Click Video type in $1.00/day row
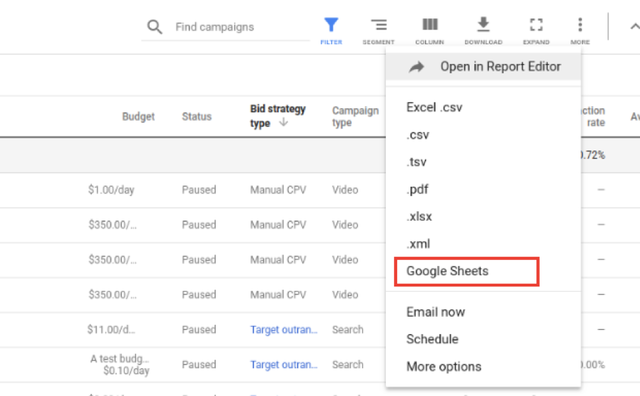 (345, 190)
